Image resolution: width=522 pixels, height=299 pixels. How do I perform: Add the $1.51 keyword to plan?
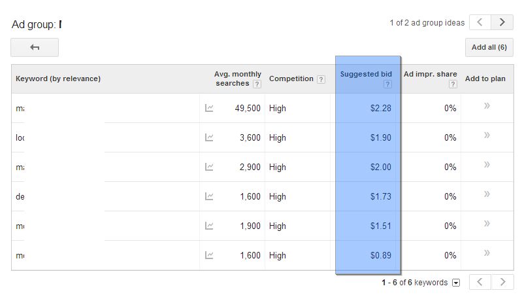click(x=487, y=223)
